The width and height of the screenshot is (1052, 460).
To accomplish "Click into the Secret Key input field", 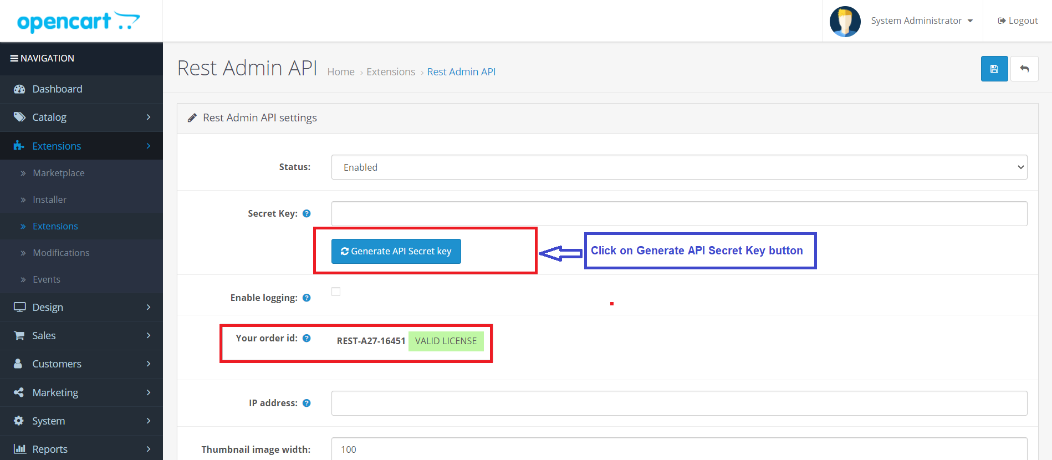I will (679, 213).
